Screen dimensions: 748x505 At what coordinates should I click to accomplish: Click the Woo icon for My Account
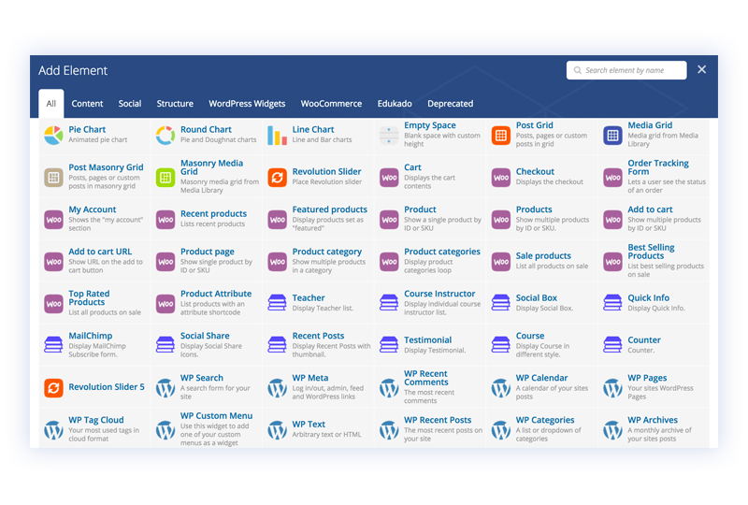[53, 220]
